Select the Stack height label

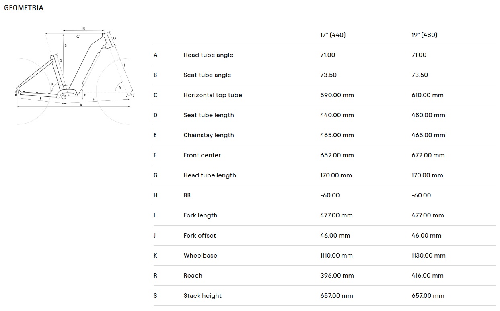click(203, 296)
